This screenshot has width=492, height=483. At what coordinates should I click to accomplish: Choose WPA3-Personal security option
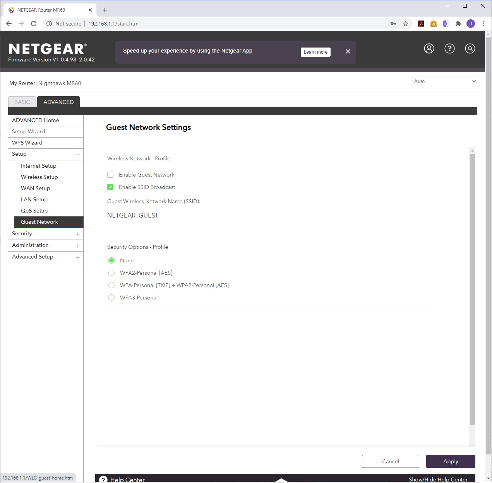[111, 298]
